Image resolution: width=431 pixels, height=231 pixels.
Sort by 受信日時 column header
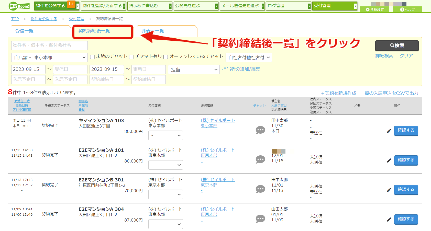pos(22,101)
